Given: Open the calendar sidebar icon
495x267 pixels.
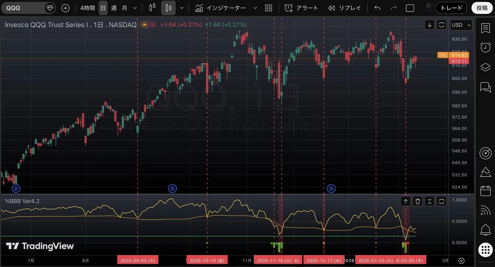Looking at the screenshot, I should click(486, 191).
